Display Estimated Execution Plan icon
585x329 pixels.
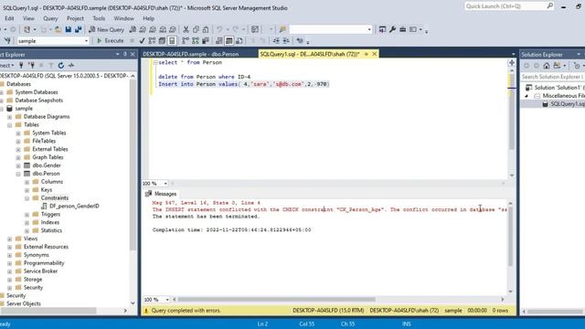click(152, 40)
